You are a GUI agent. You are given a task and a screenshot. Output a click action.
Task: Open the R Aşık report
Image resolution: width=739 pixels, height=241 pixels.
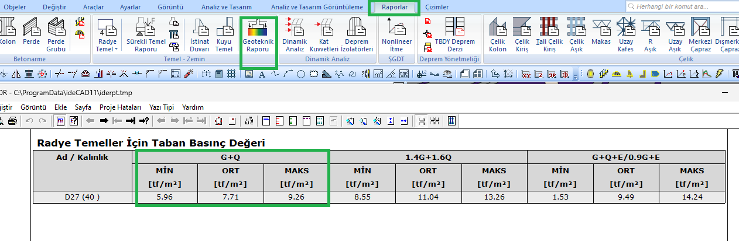tap(650, 35)
